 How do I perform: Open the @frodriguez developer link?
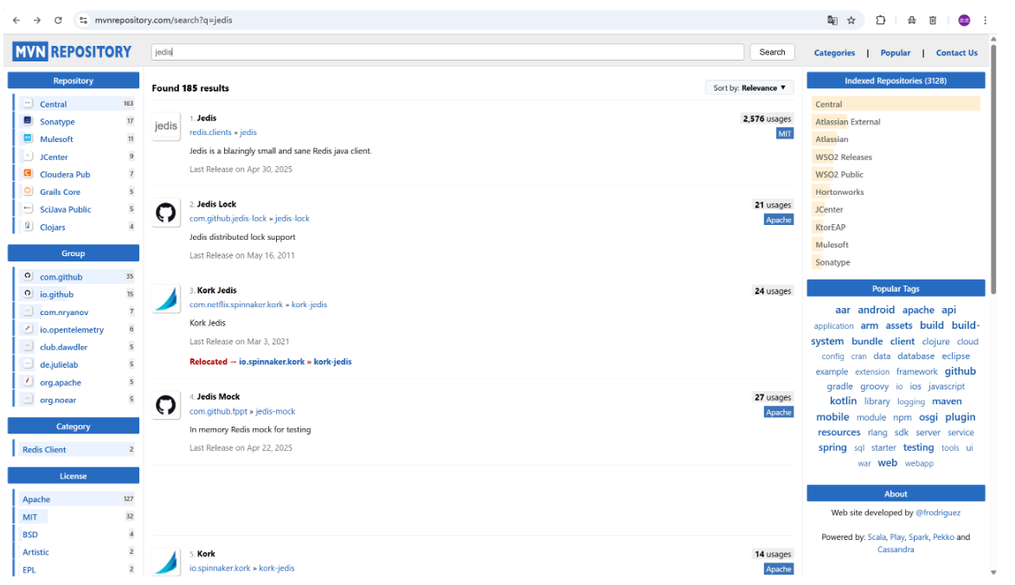pyautogui.click(x=938, y=512)
